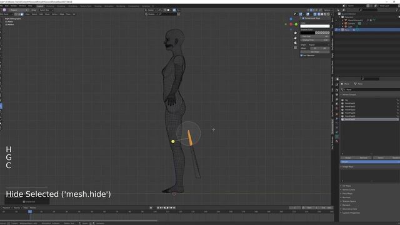Open Origin dropdown in Screencast Keys
Image resolution: width=400 pixels, height=225 pixels.
pos(319,45)
